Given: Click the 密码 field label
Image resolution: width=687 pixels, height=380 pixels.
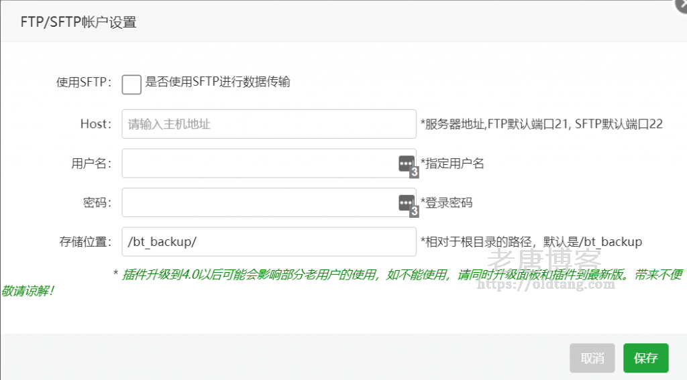Looking at the screenshot, I should click(97, 202).
